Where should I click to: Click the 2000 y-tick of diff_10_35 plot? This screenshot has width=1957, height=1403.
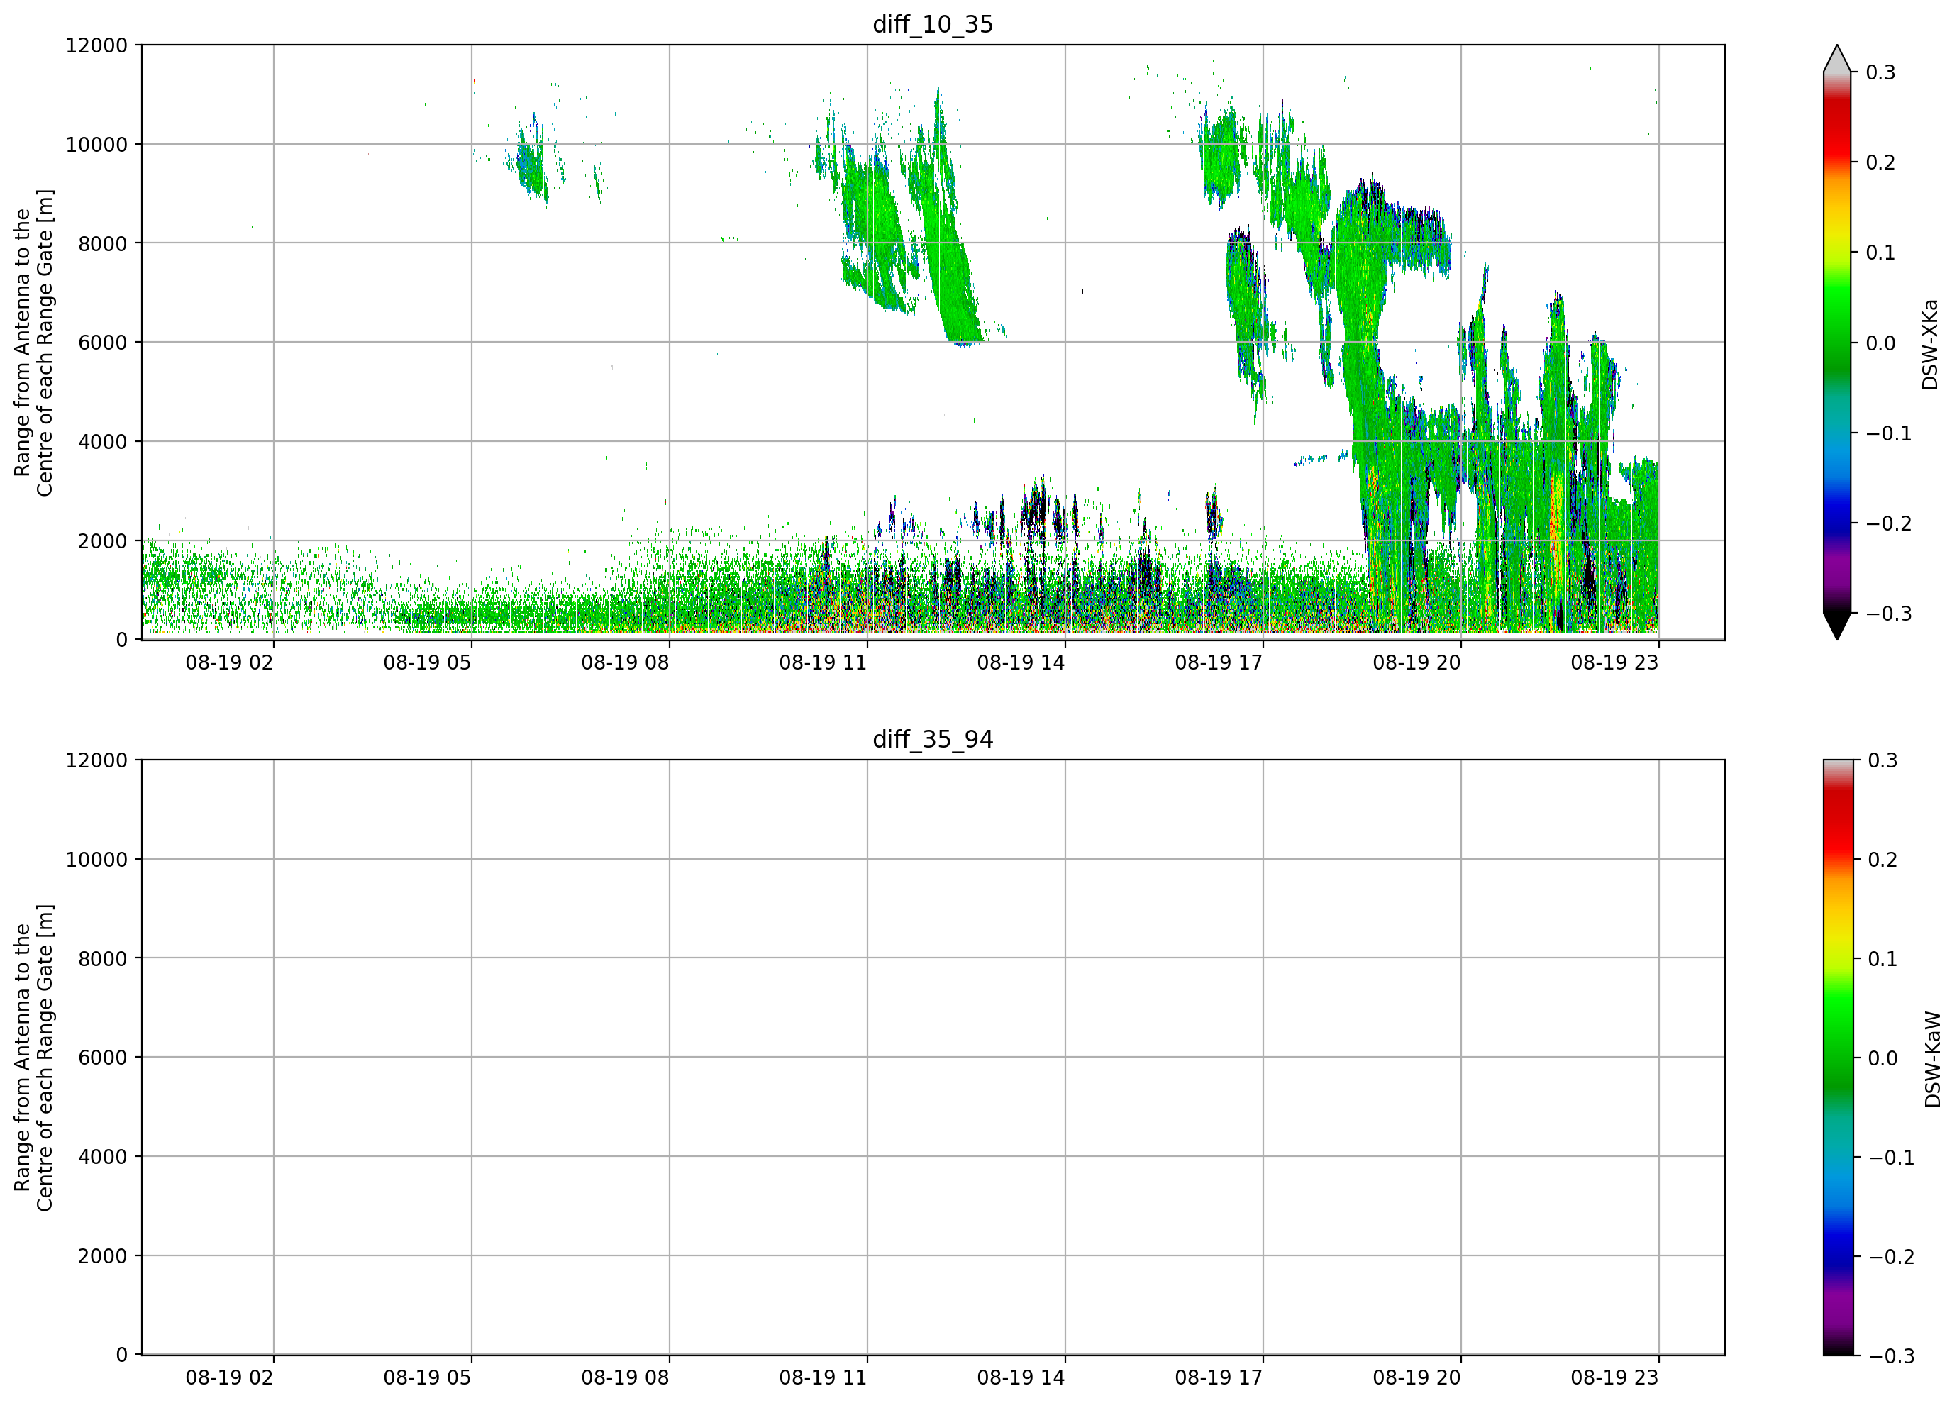[x=103, y=541]
